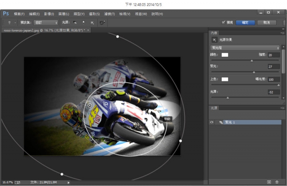287x186 pixels.
Task: Click the status bar preview icon near 16.67%
Action: pos(18,182)
